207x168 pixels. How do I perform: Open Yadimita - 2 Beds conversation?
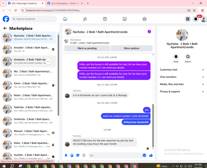click(x=29, y=109)
